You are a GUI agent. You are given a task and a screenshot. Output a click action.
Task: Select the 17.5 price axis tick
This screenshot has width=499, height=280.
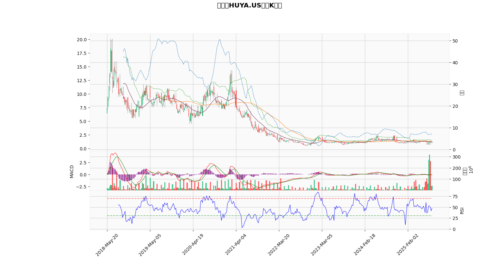coord(82,53)
